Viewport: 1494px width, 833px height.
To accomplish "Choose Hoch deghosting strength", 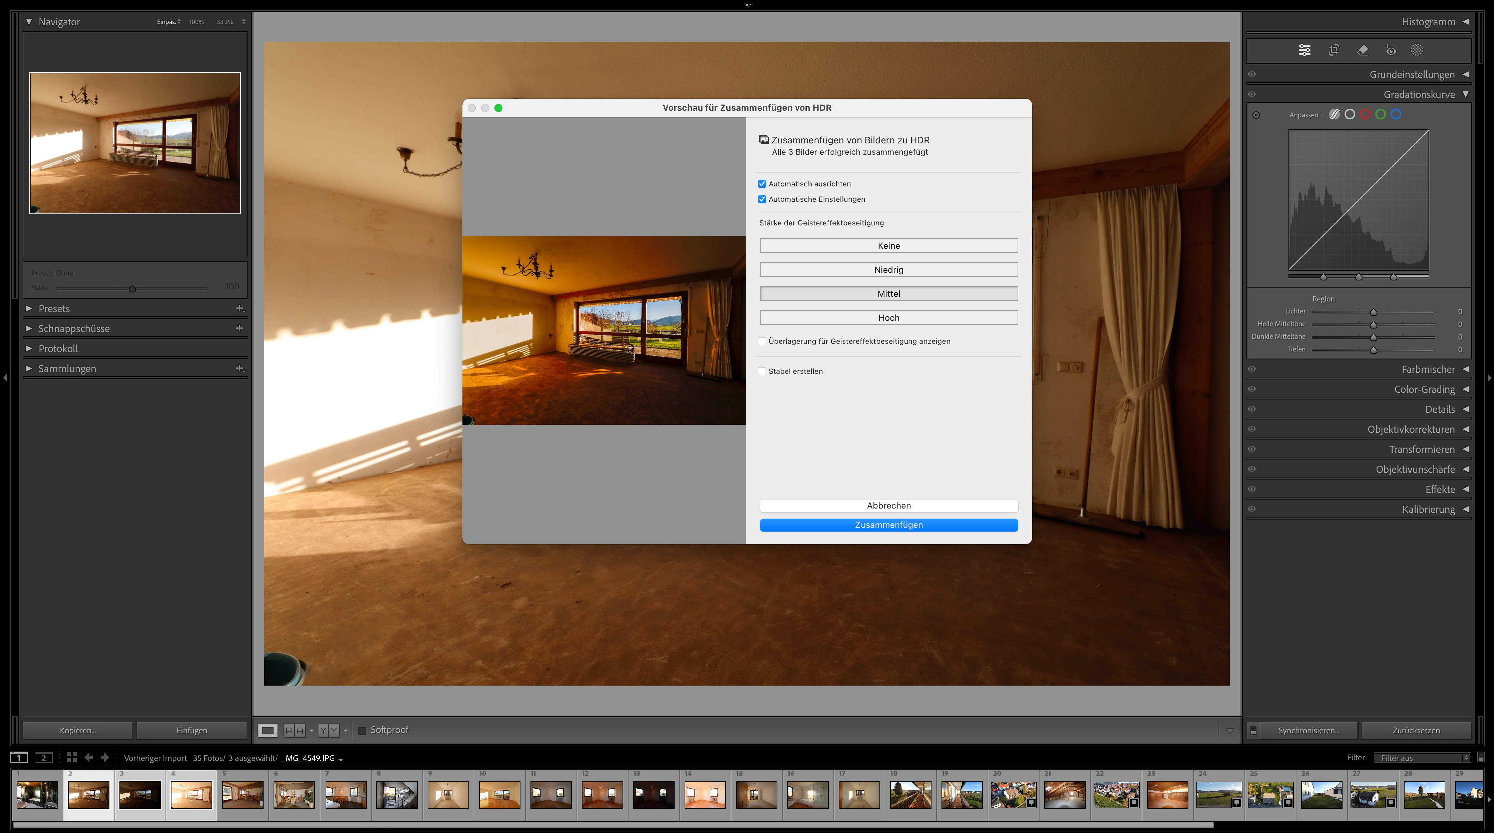I will click(x=888, y=318).
